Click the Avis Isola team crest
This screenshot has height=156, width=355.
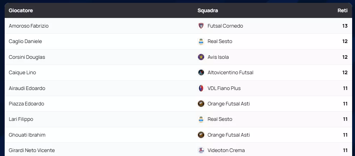pyautogui.click(x=201, y=57)
